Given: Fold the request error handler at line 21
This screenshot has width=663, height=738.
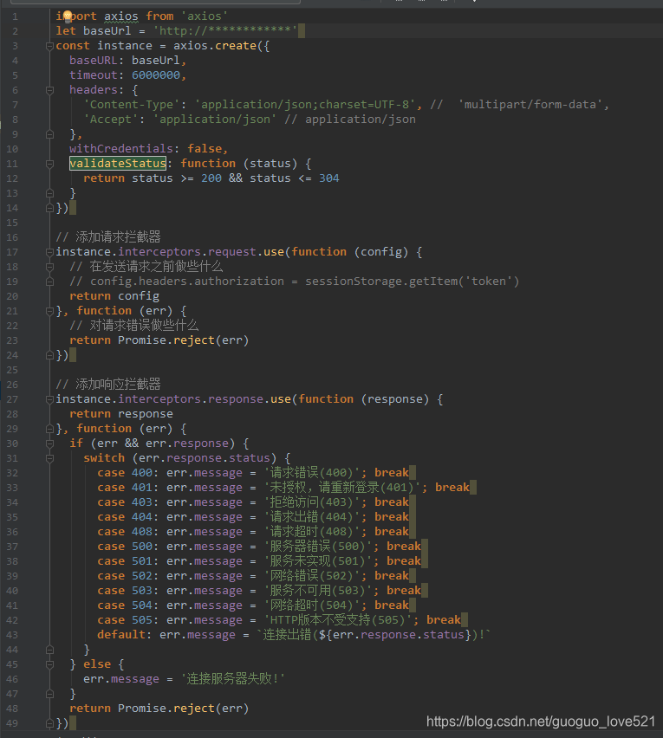Looking at the screenshot, I should [49, 311].
